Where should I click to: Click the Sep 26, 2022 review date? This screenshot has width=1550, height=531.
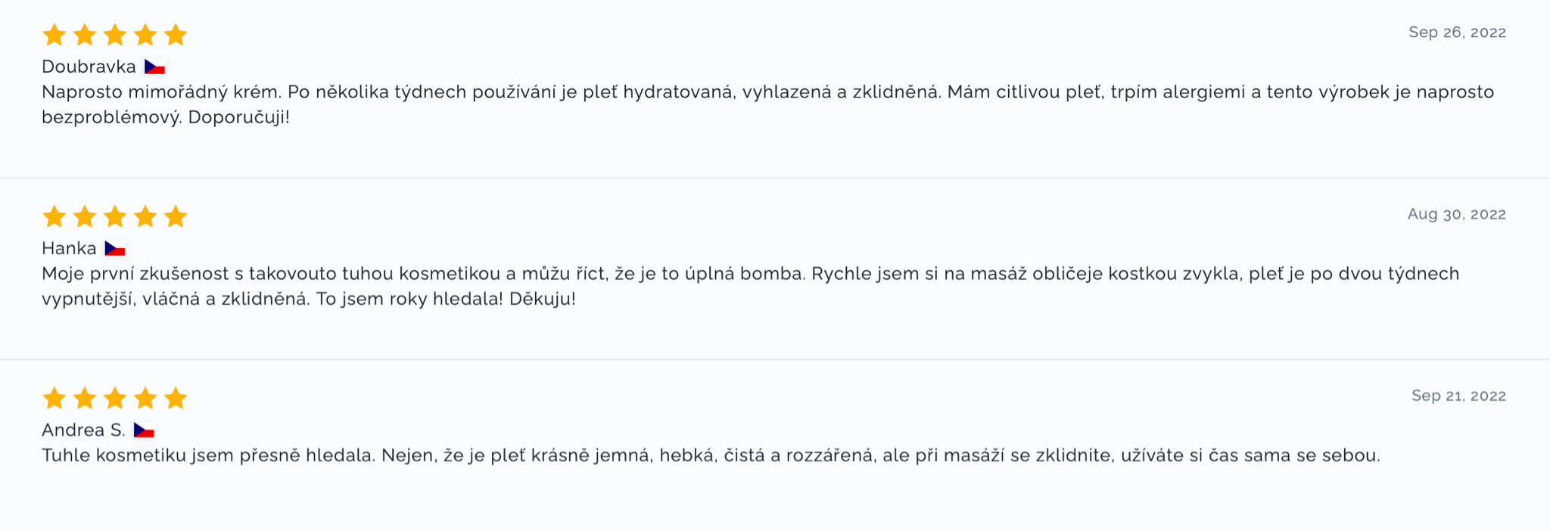1457,32
